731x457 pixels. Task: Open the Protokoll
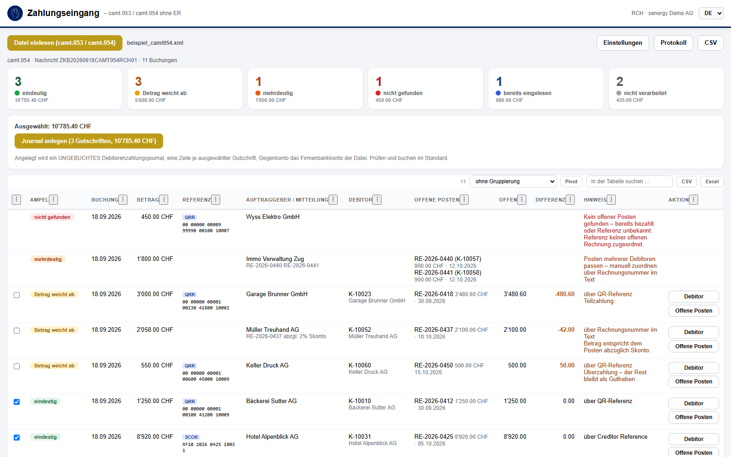673,43
